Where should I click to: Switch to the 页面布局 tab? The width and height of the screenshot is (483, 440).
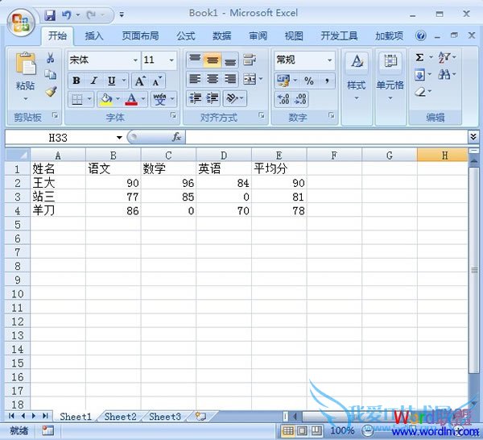click(x=140, y=35)
